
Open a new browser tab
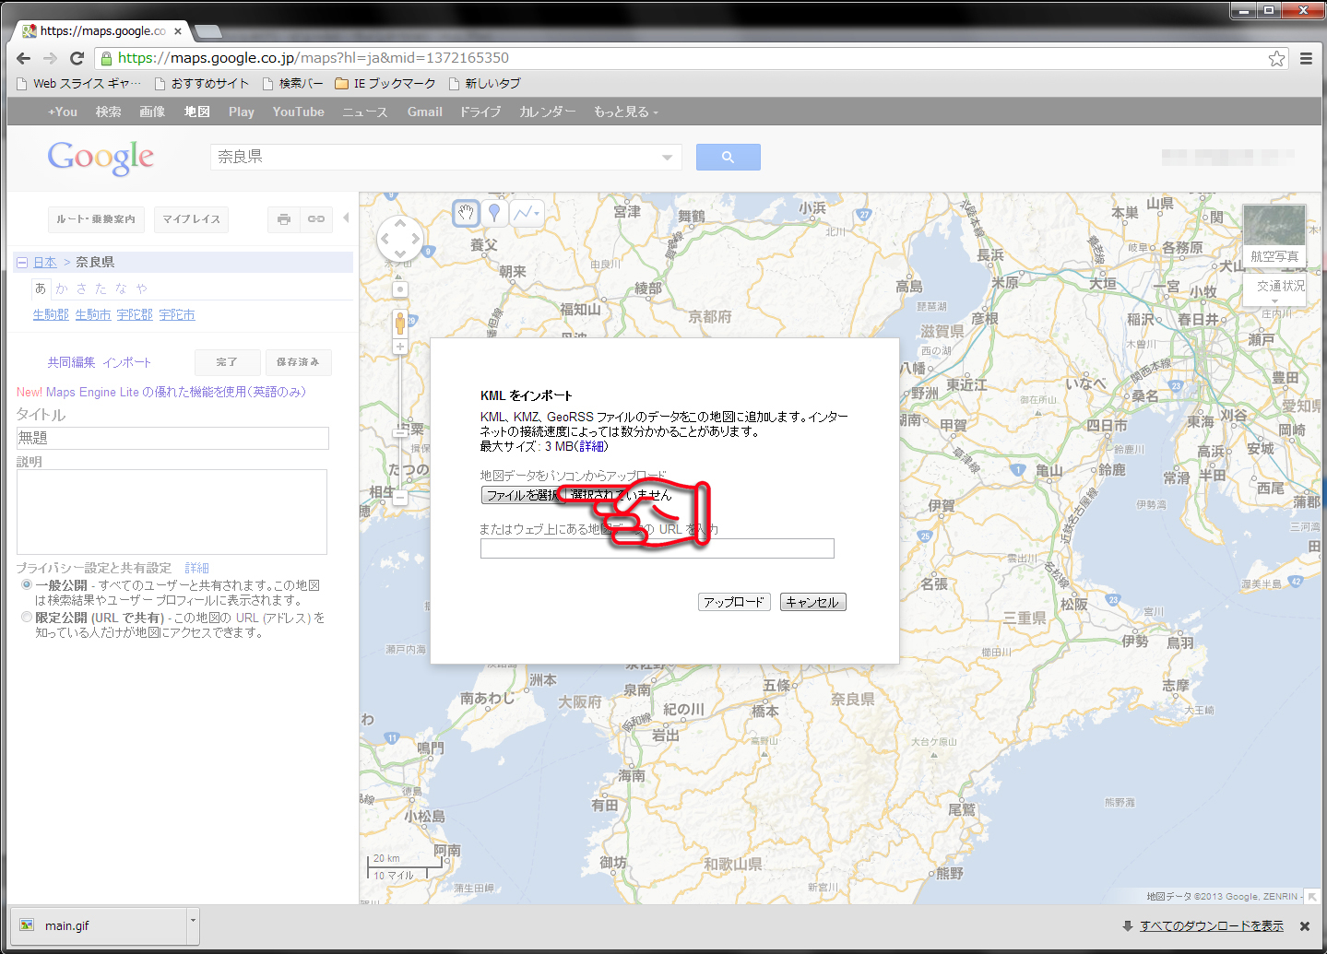209,32
